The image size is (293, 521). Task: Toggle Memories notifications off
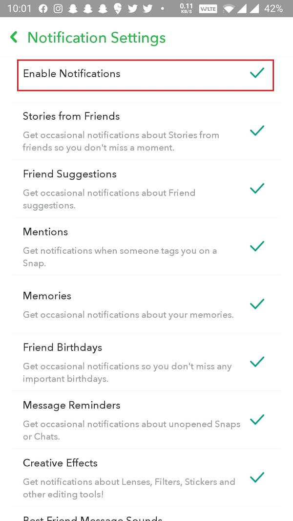click(x=257, y=304)
